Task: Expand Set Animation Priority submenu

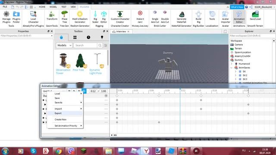Action: (65, 126)
